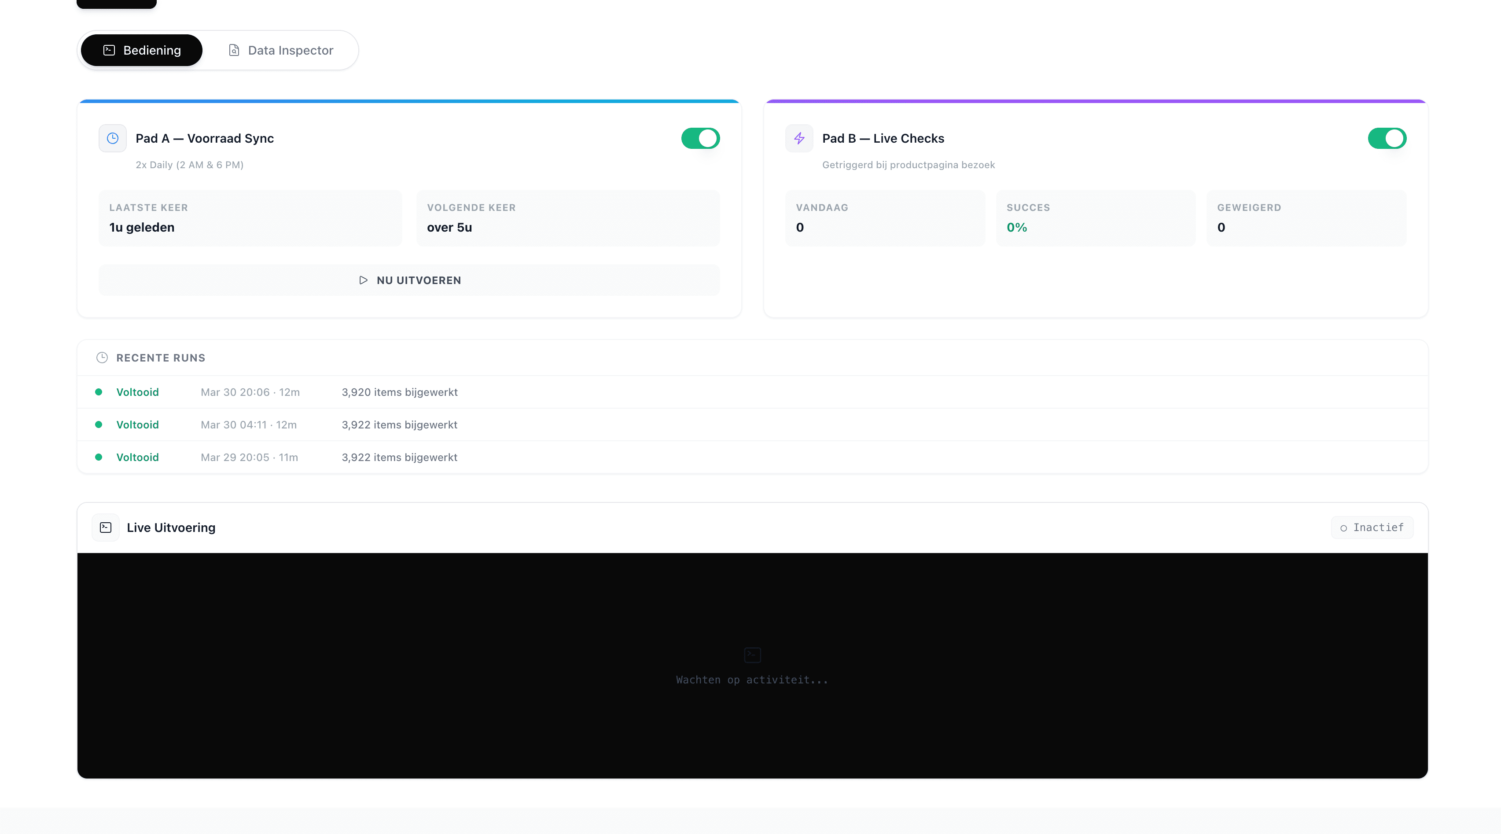
Task: Click the Succes 0% stat card
Action: point(1096,218)
